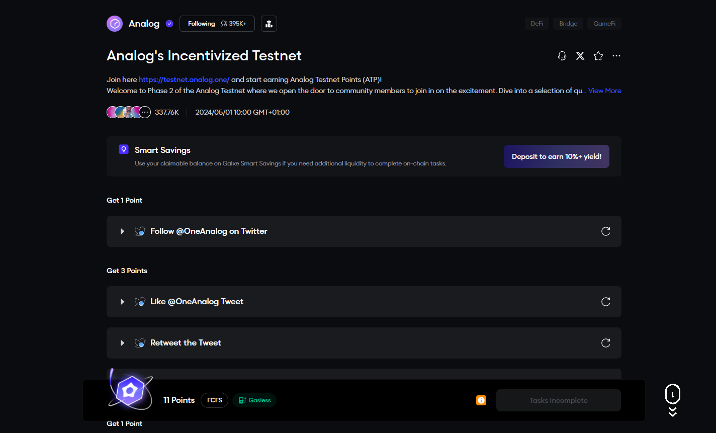Viewport: 716px width, 433px height.
Task: Click the 395K+ followers count
Action: click(x=234, y=24)
